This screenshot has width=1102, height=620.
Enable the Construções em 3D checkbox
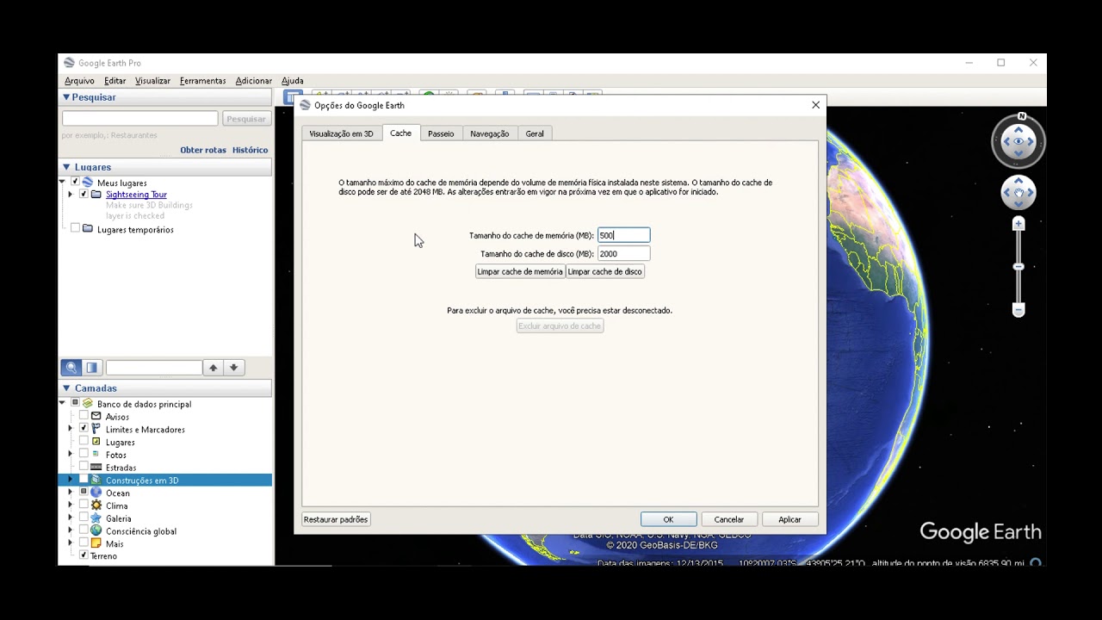pyautogui.click(x=84, y=480)
